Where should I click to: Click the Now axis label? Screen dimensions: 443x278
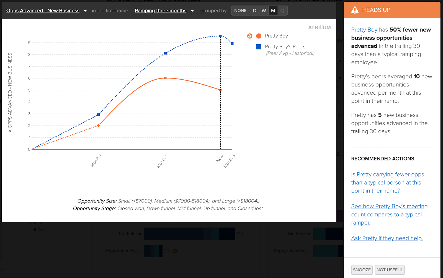point(220,159)
